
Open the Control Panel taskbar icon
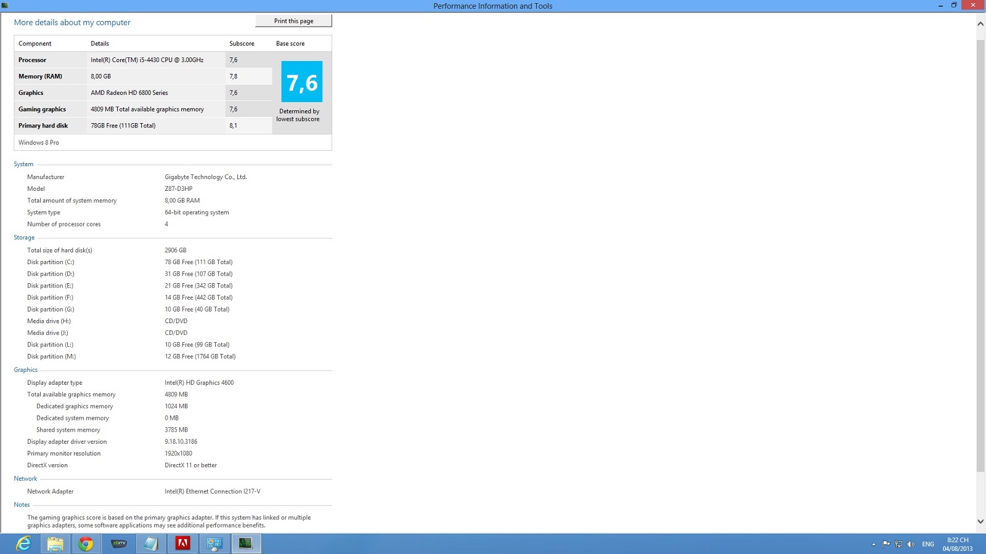pos(214,544)
